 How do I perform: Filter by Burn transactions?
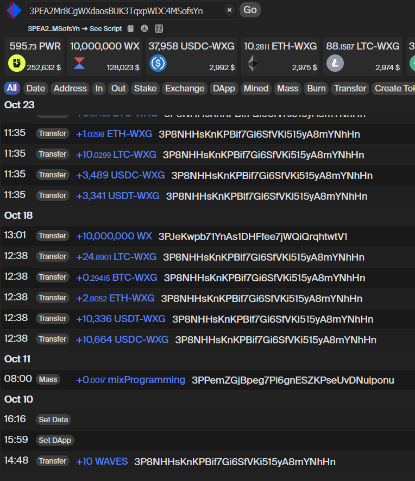(316, 88)
